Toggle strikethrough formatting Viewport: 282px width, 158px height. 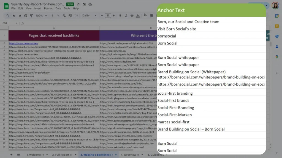[132, 16]
